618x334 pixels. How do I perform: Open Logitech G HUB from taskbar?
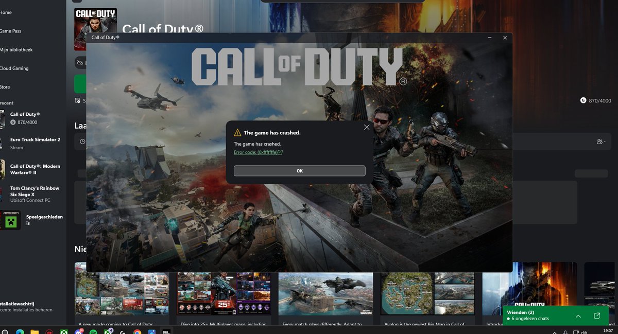122,331
